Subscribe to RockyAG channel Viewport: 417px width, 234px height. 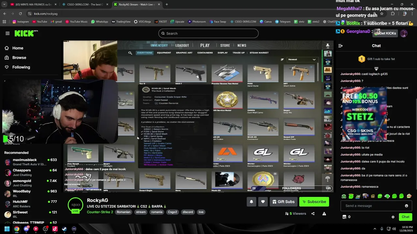pos(314,201)
